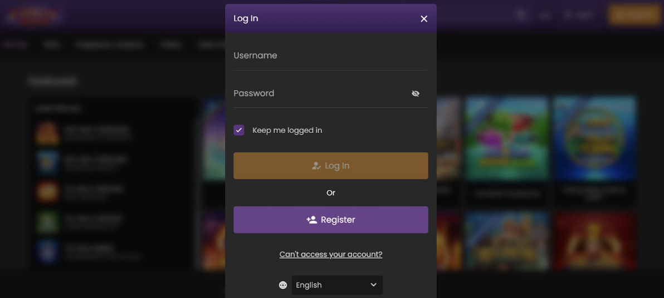Click the user-check icon on the Log In button
This screenshot has height=298, width=664.
coord(316,166)
